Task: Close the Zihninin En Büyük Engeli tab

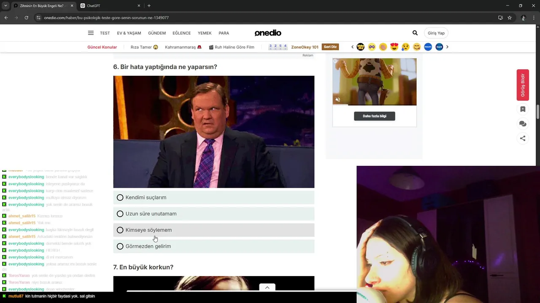Action: [72, 6]
